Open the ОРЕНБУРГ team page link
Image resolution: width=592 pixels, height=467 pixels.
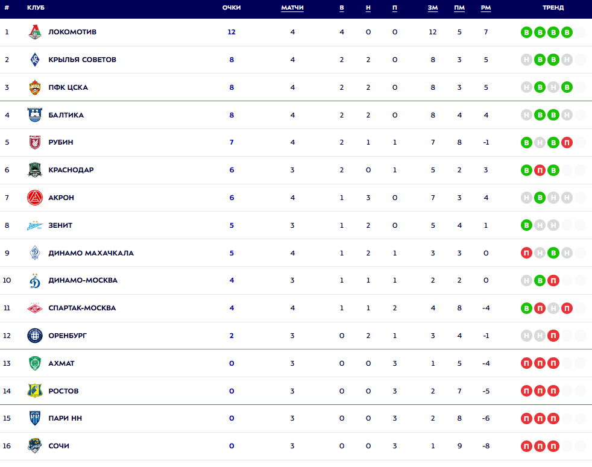click(x=68, y=336)
